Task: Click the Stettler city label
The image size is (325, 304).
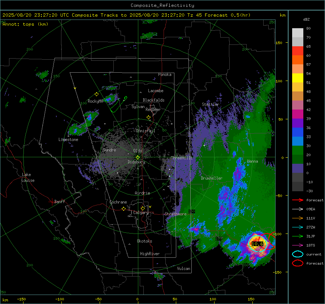Action: 211,104
